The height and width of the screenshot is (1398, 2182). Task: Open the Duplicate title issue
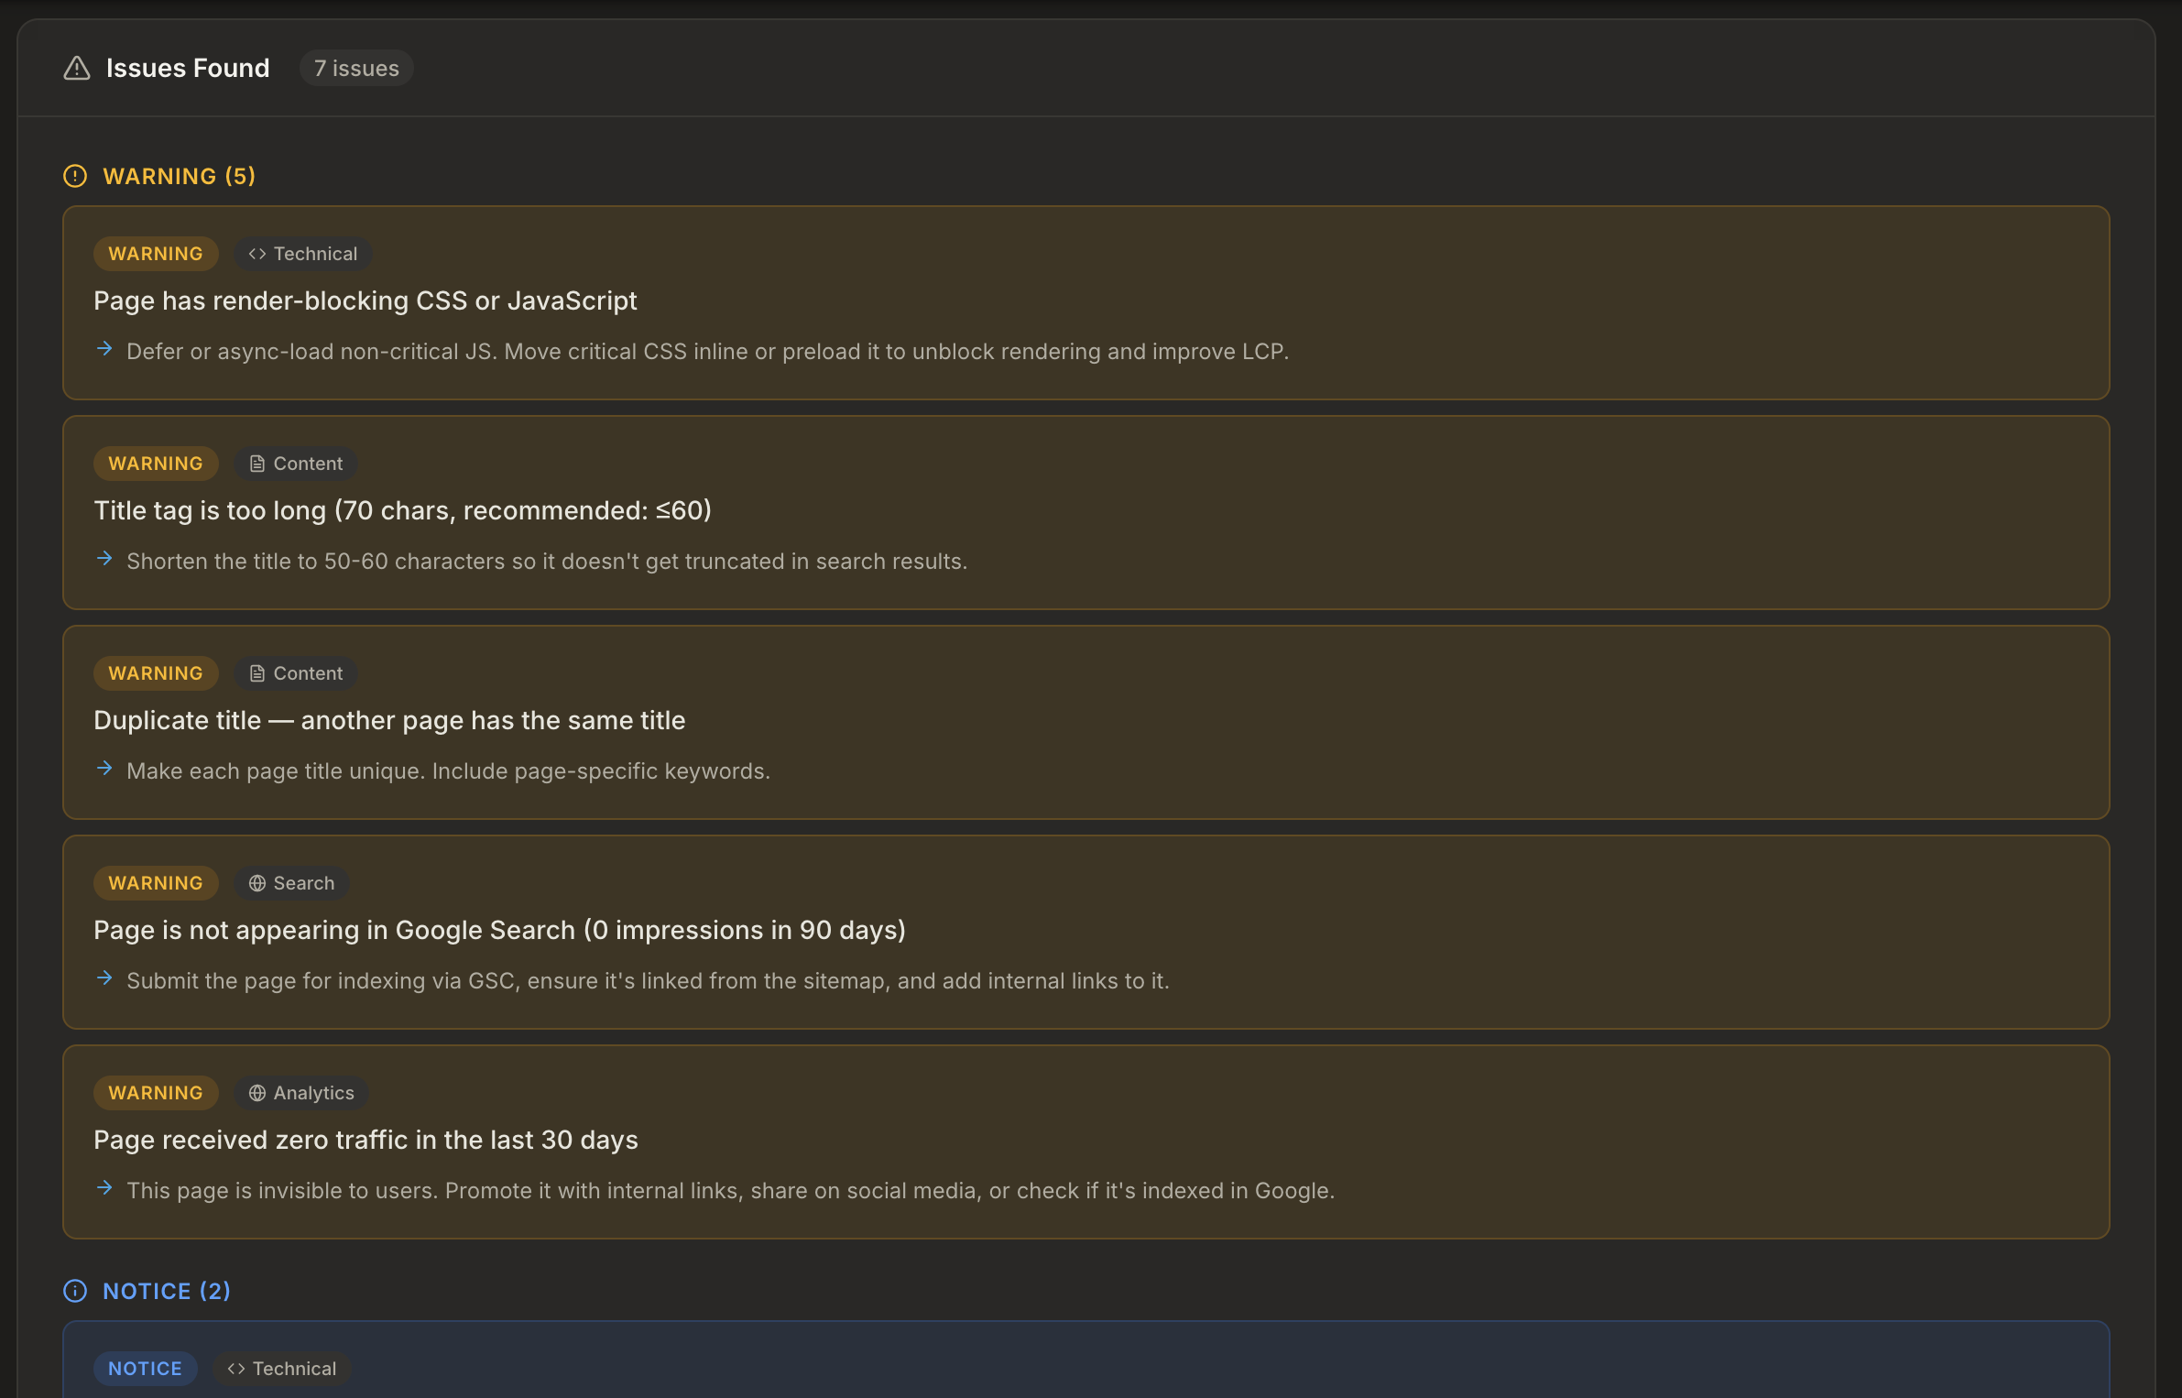click(x=389, y=720)
